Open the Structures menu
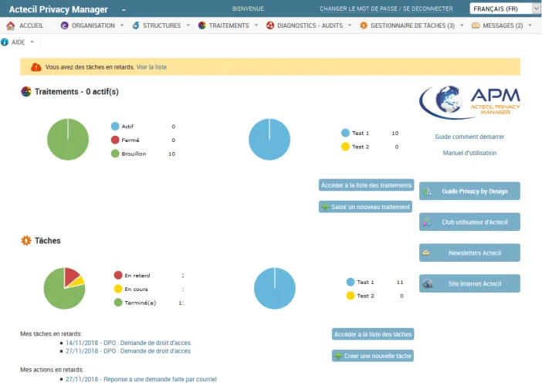The width and height of the screenshot is (542, 386). (x=162, y=25)
